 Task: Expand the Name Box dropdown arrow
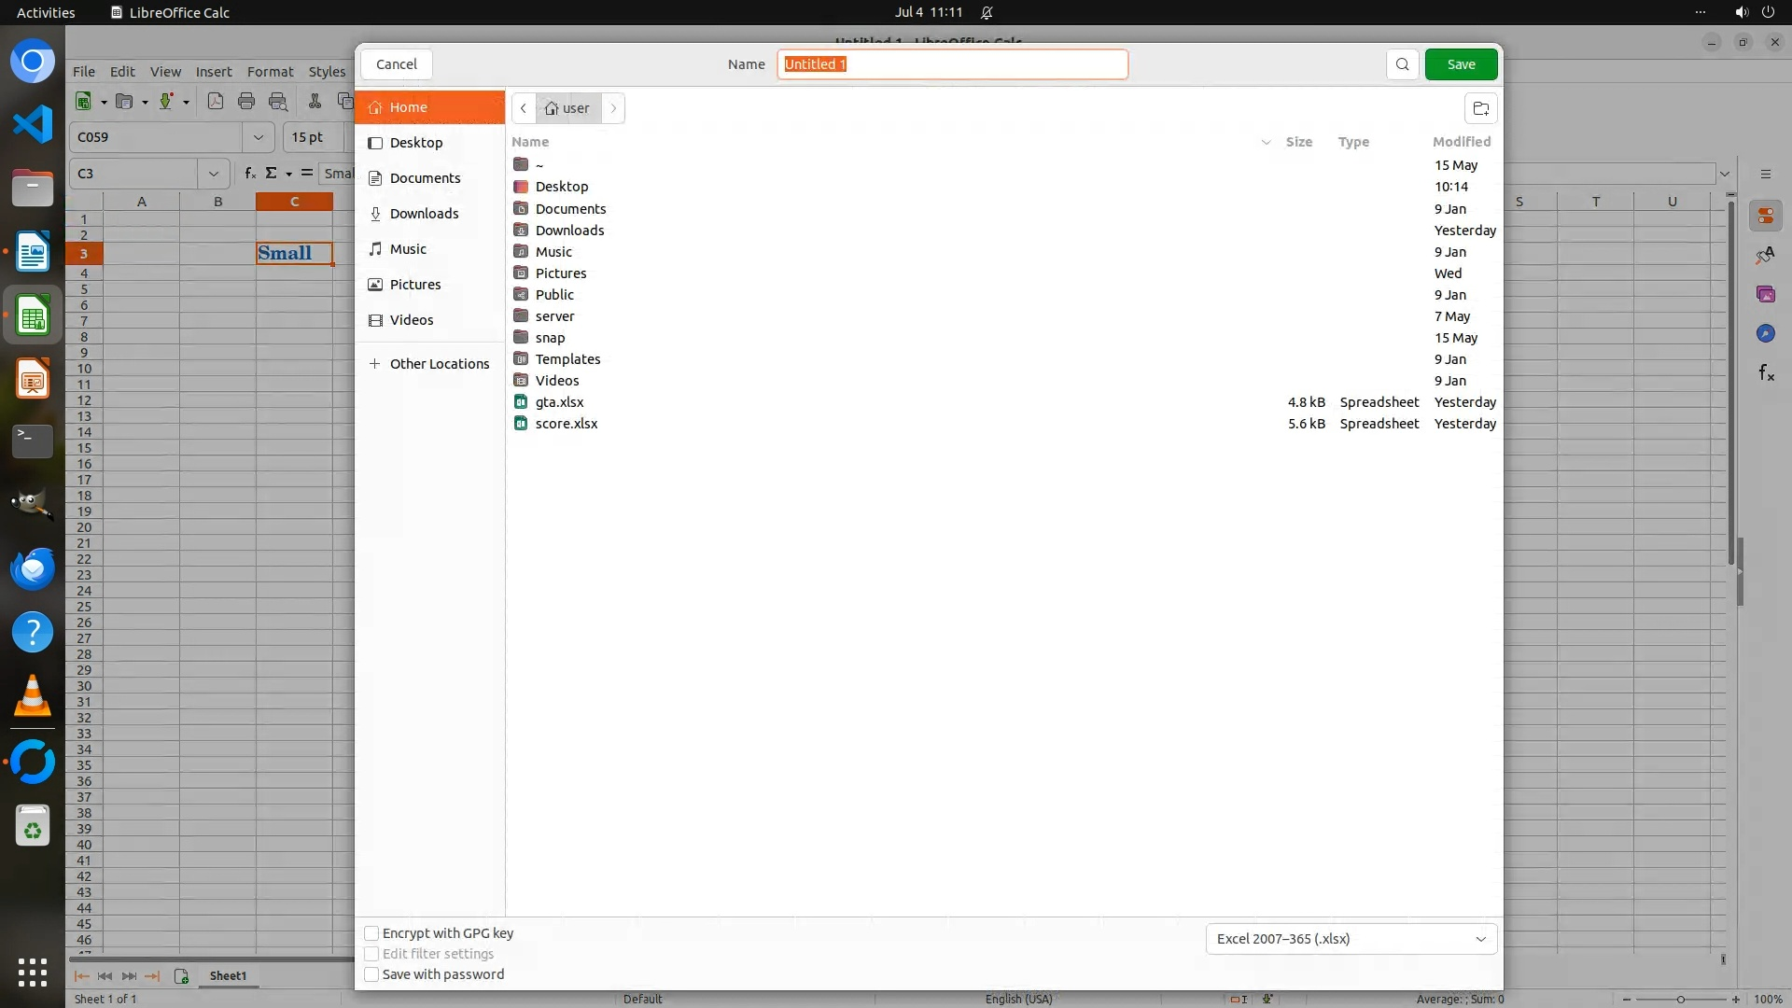[x=214, y=174]
